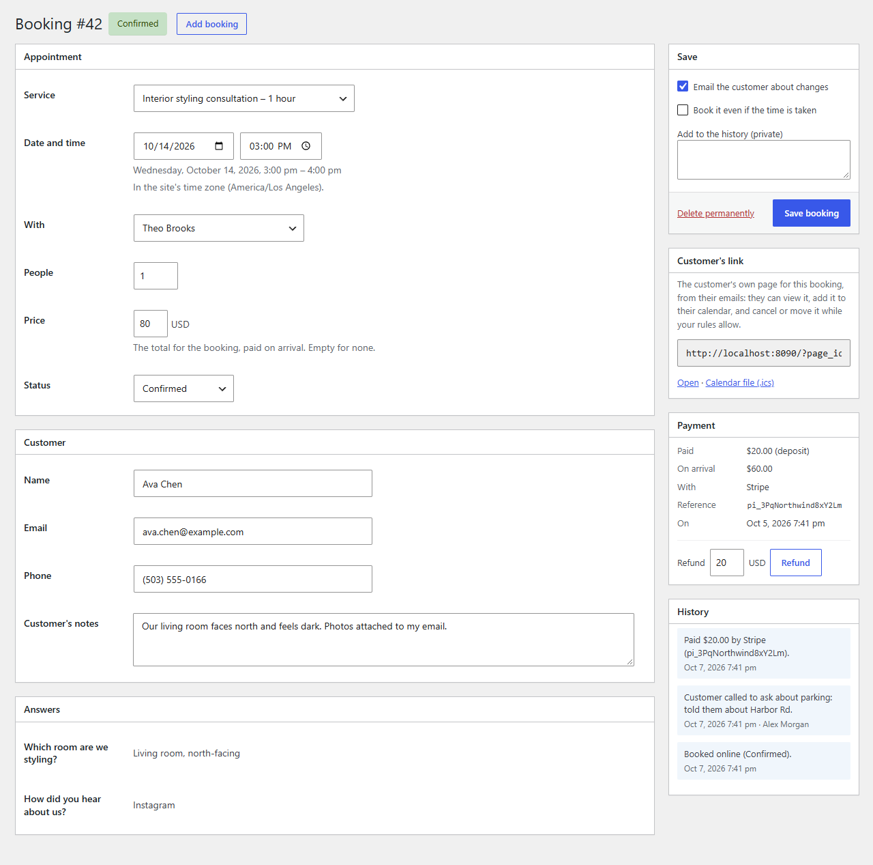Viewport: 873px width, 865px height.
Task: Click the '$20.00 (deposit)' paid value
Action: click(x=778, y=451)
